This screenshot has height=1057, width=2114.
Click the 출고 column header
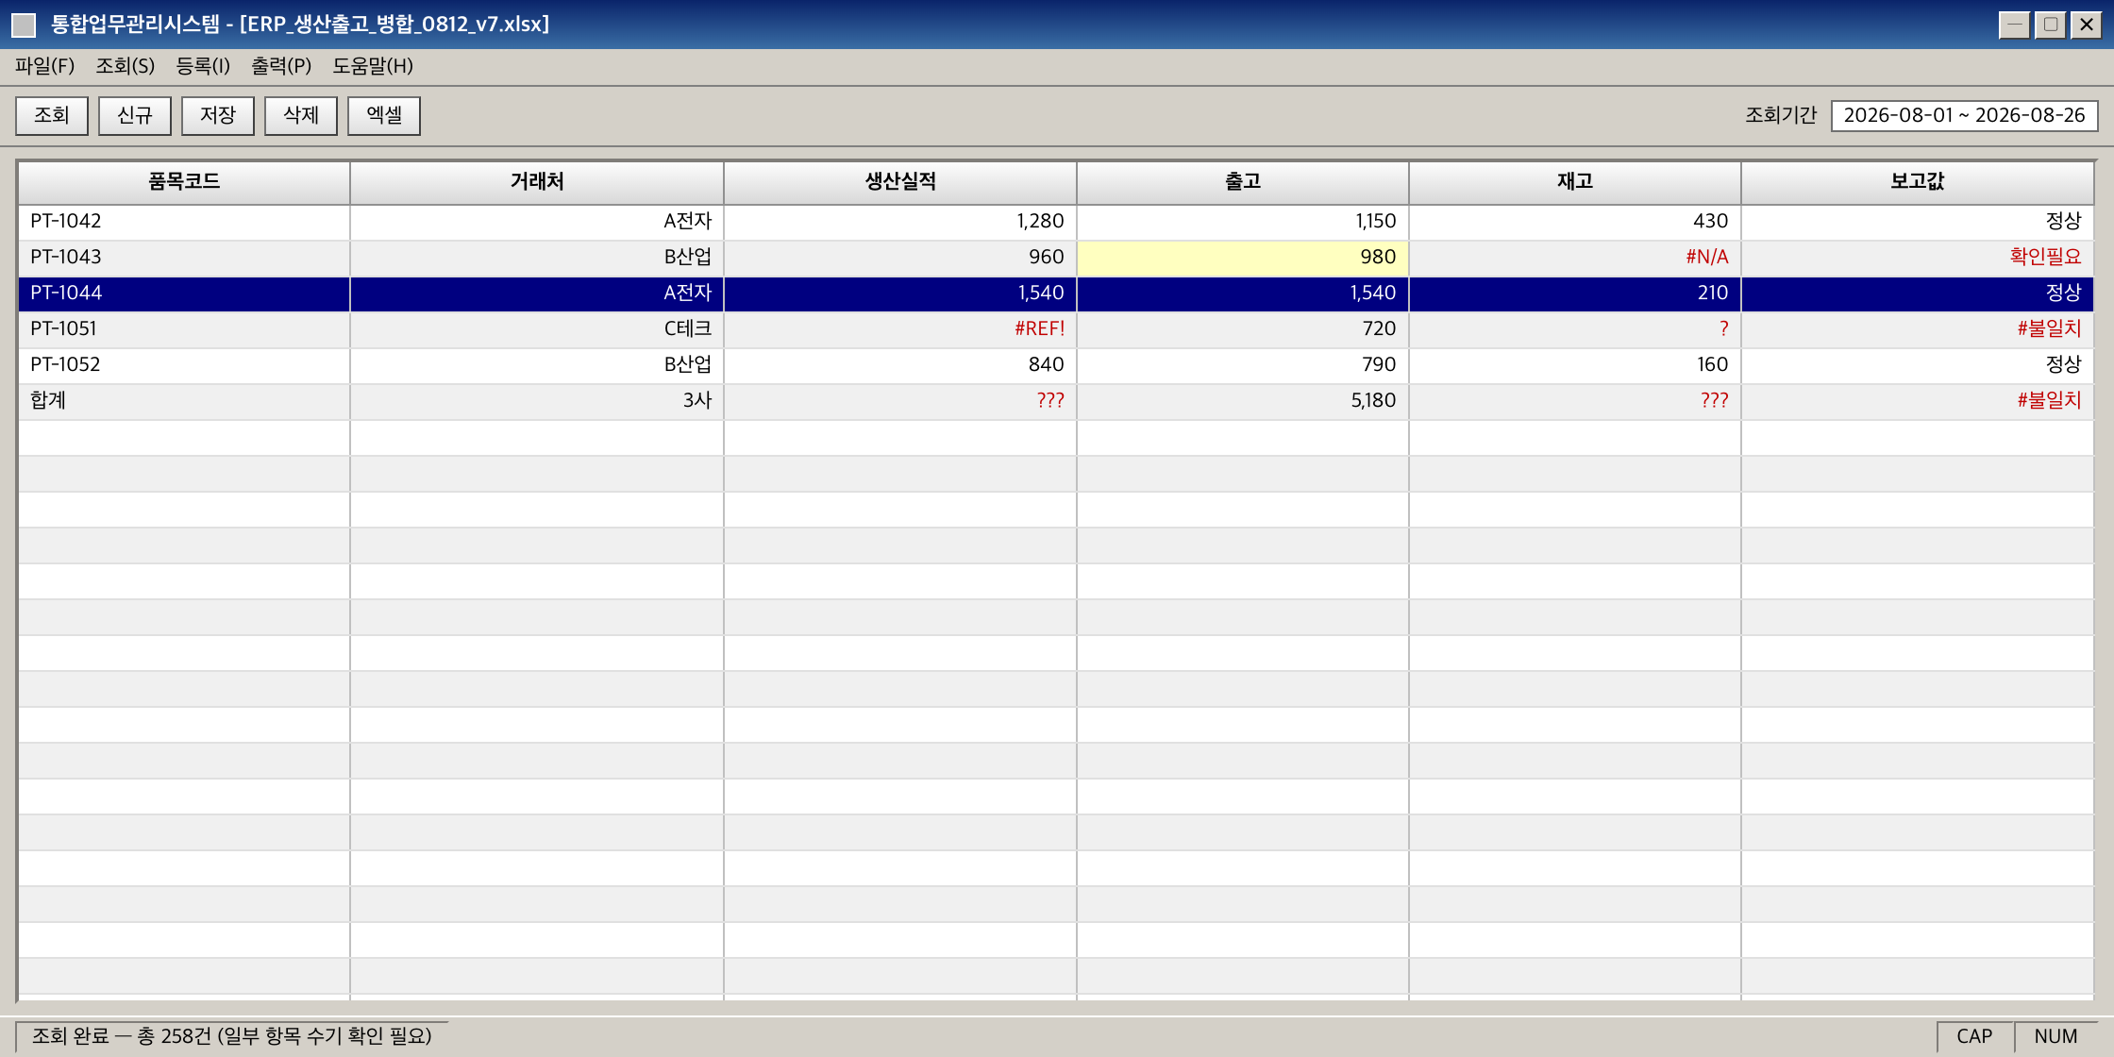point(1243,182)
